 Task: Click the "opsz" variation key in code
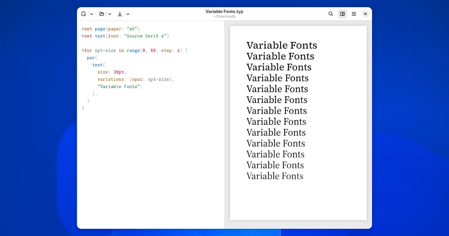(137, 79)
